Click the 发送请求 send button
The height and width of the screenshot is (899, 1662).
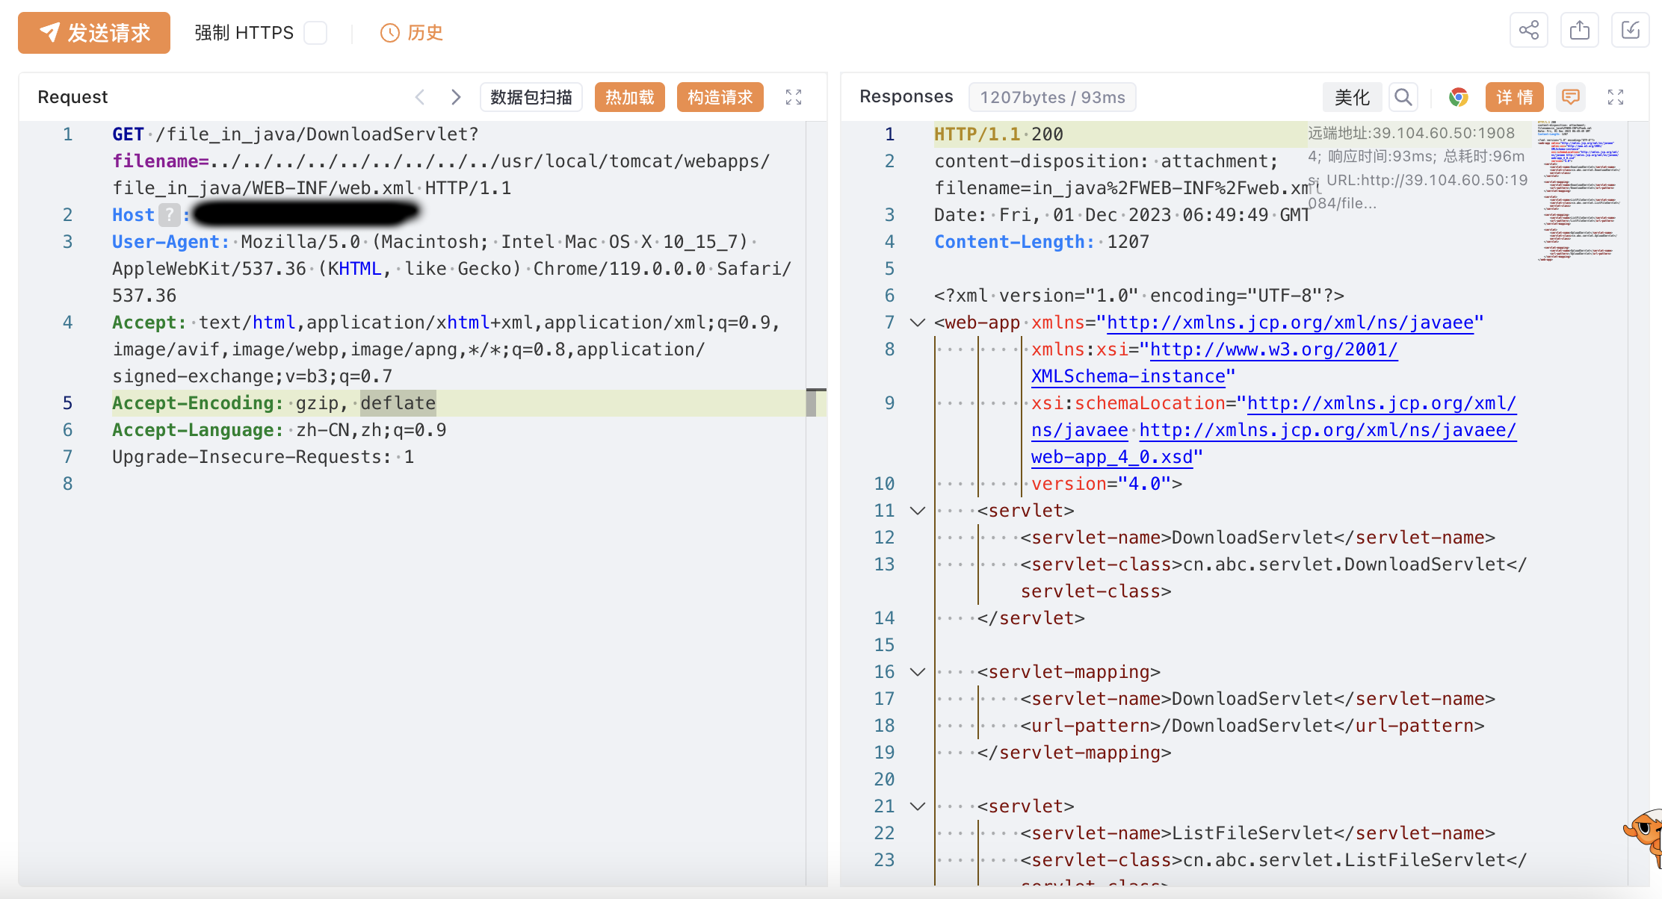pos(94,33)
